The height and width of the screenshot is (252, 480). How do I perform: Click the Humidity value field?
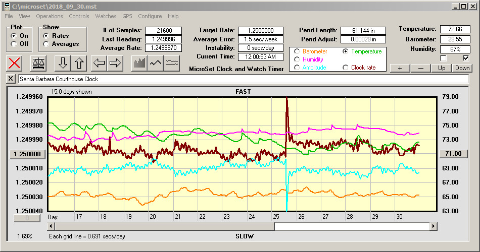455,49
